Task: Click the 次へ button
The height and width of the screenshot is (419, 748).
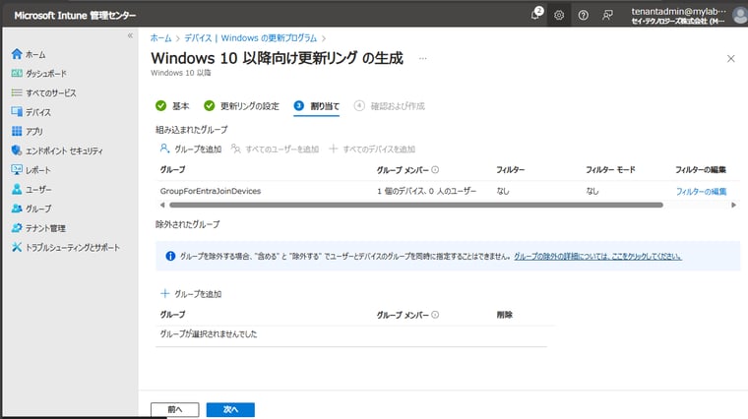Action: 230,409
